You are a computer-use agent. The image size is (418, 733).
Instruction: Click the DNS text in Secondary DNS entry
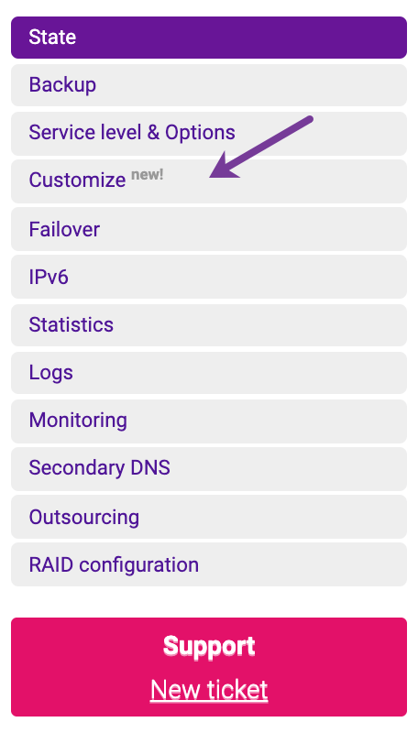coord(150,468)
